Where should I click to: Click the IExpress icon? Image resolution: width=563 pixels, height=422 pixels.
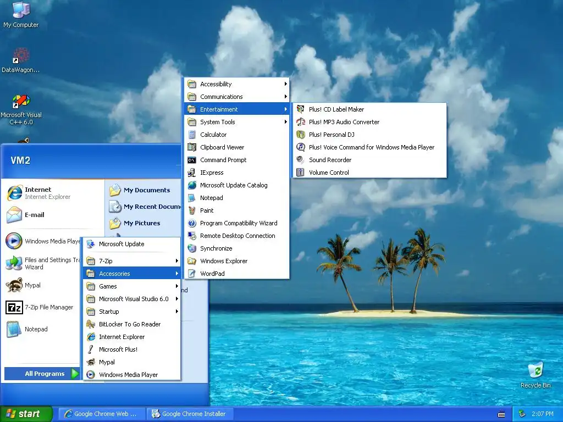pos(192,173)
